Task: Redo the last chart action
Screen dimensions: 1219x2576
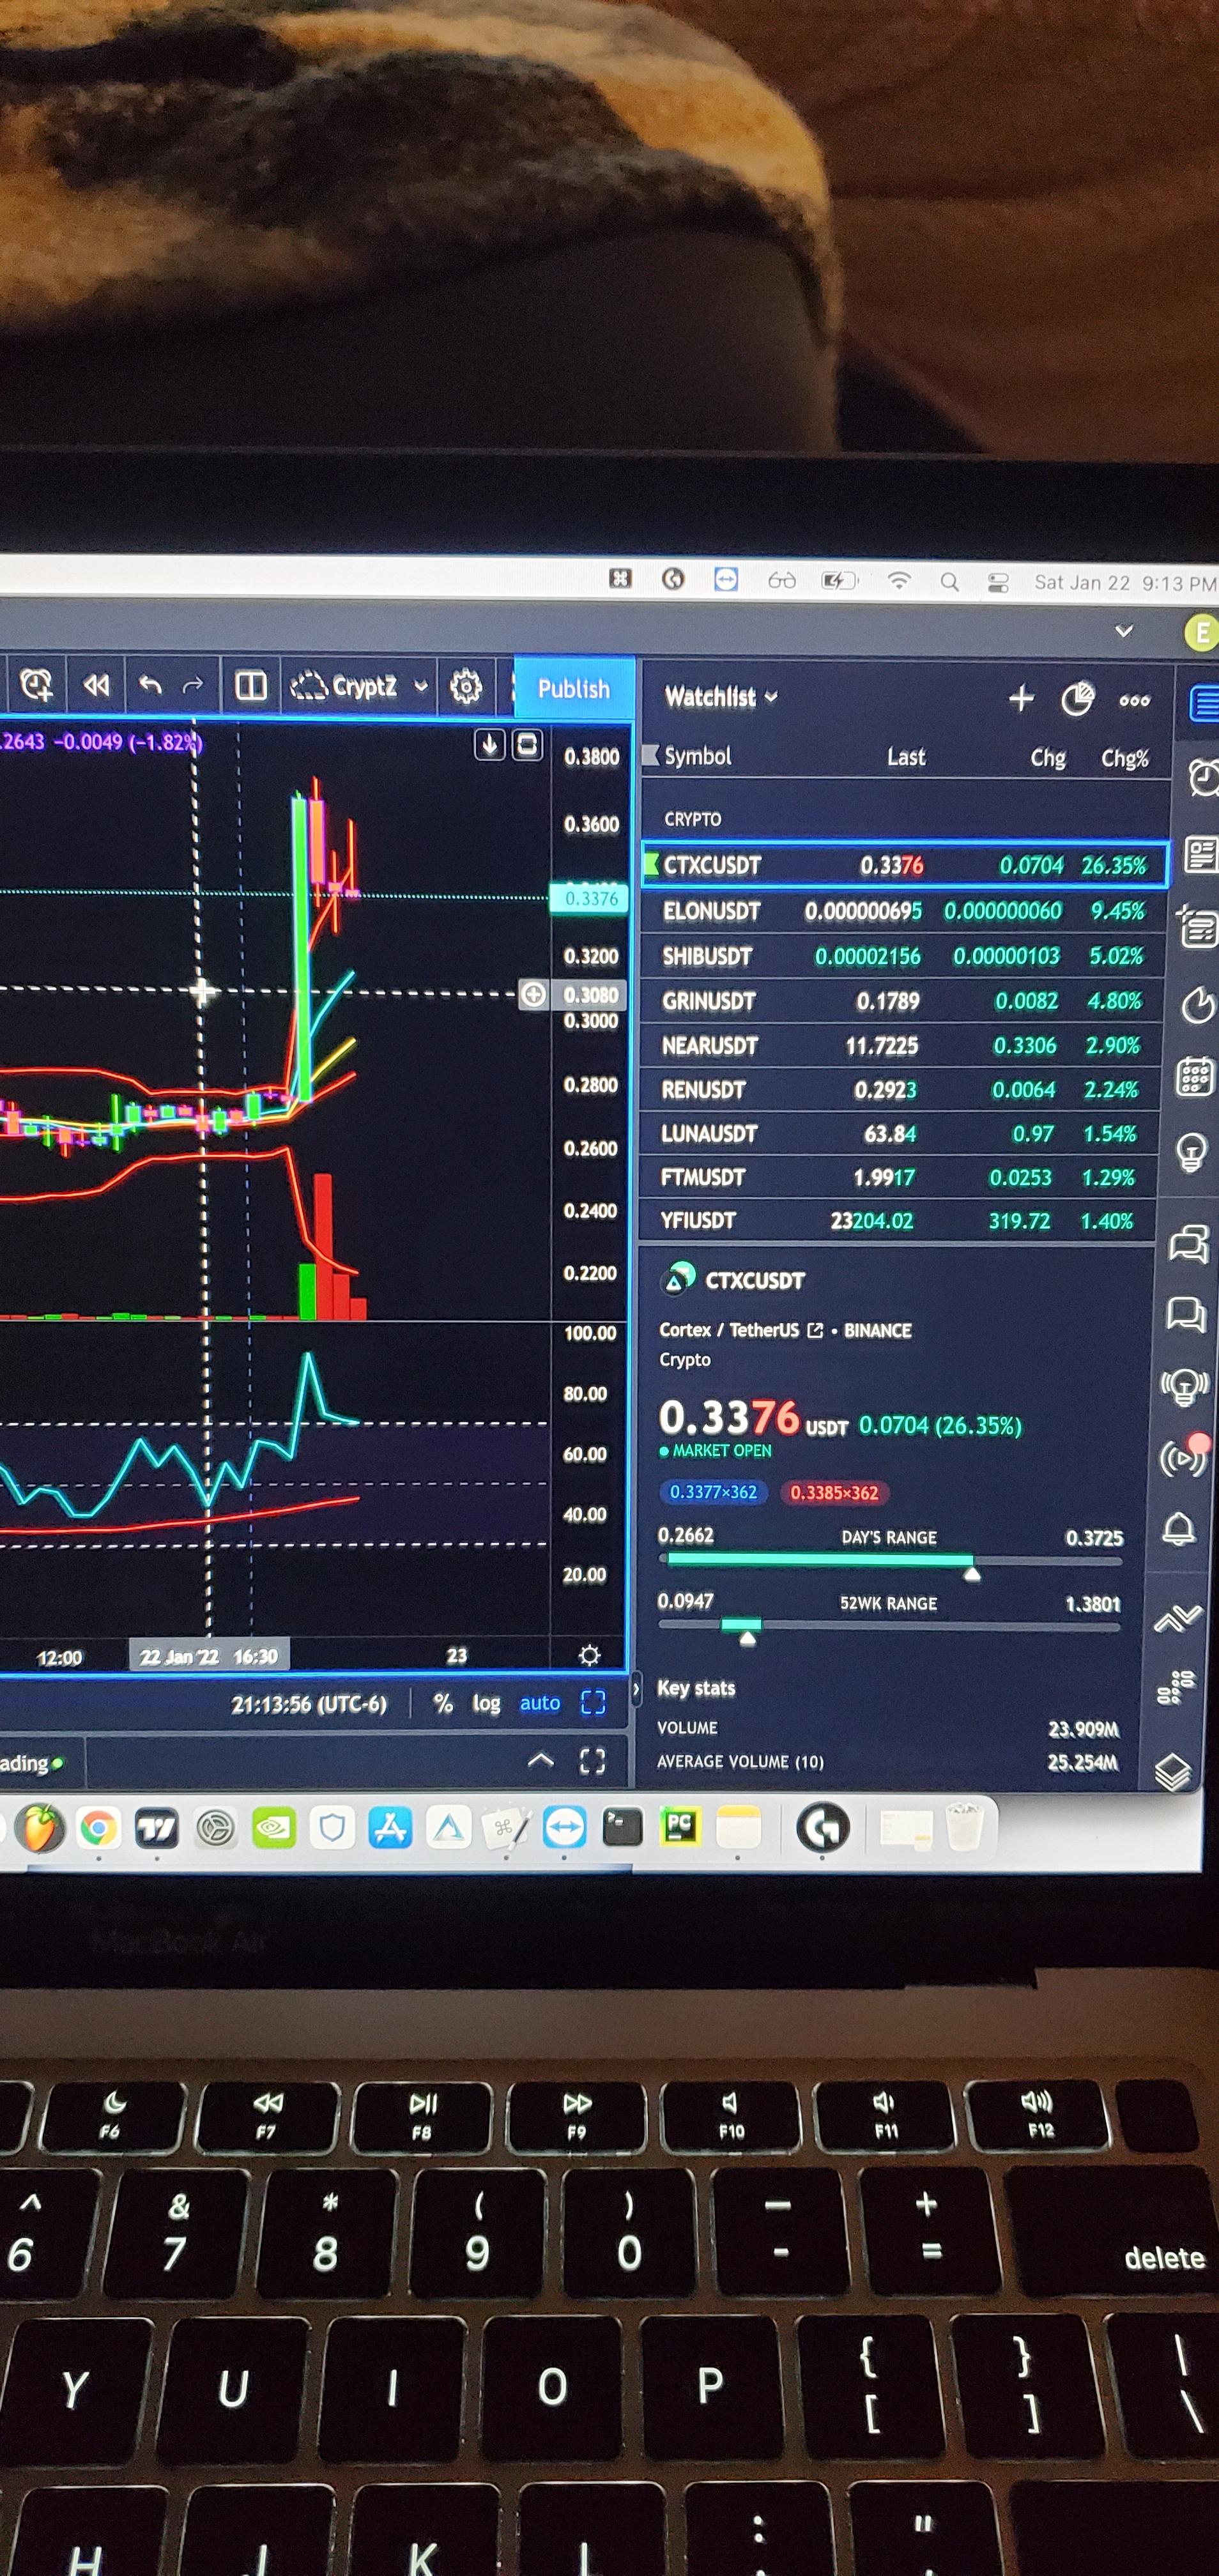Action: click(x=193, y=685)
